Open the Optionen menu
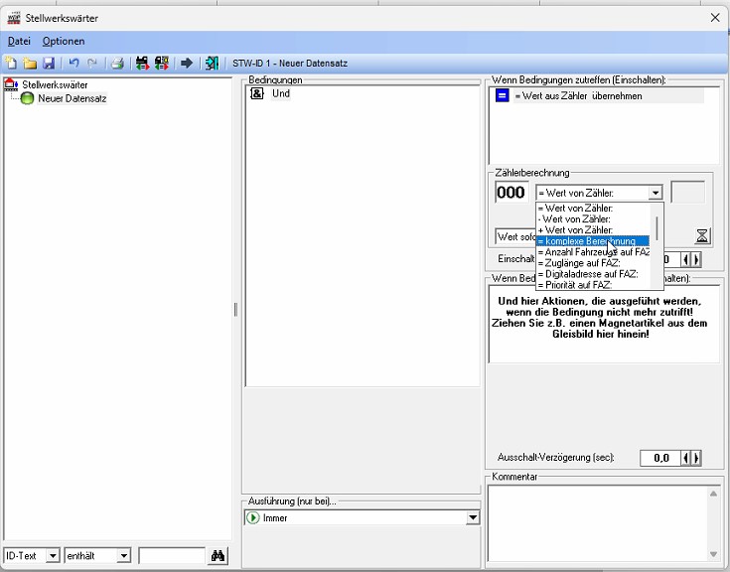The width and height of the screenshot is (730, 572). pyautogui.click(x=64, y=41)
